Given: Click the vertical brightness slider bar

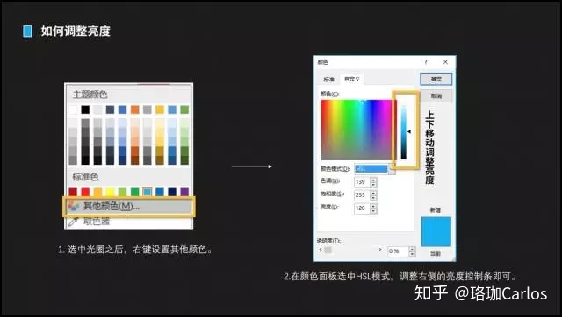Looking at the screenshot, I should coord(404,132).
